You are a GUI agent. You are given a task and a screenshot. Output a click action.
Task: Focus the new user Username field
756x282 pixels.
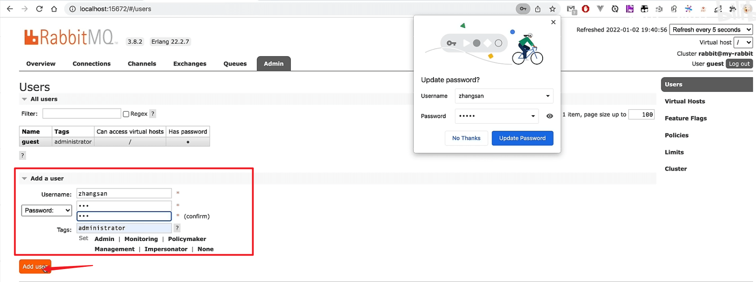tap(124, 193)
